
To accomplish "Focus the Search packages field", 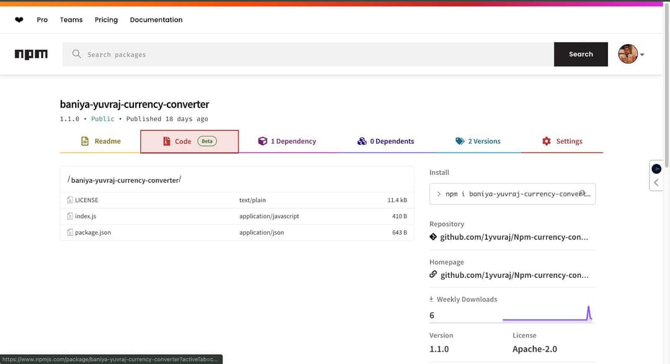I will [308, 54].
